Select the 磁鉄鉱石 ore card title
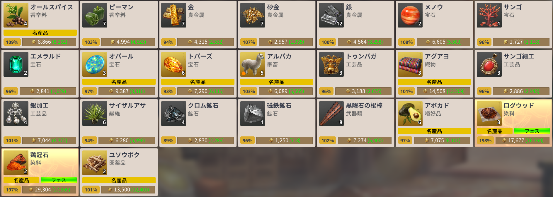 coord(279,105)
